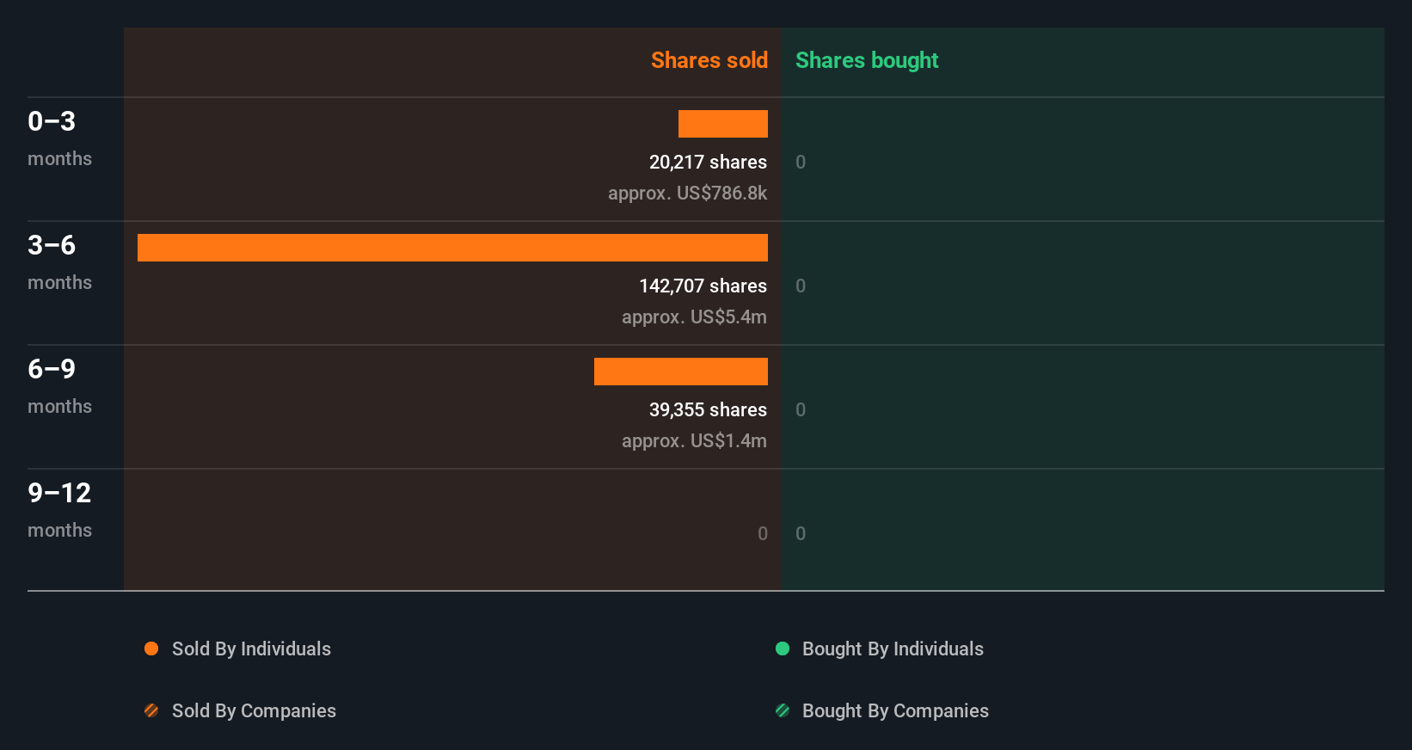This screenshot has width=1412, height=750.
Task: Click the Shares bought column header
Action: (x=867, y=60)
